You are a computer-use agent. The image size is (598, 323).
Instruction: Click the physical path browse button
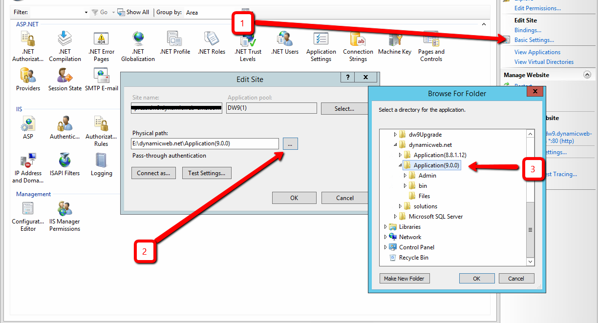click(290, 144)
